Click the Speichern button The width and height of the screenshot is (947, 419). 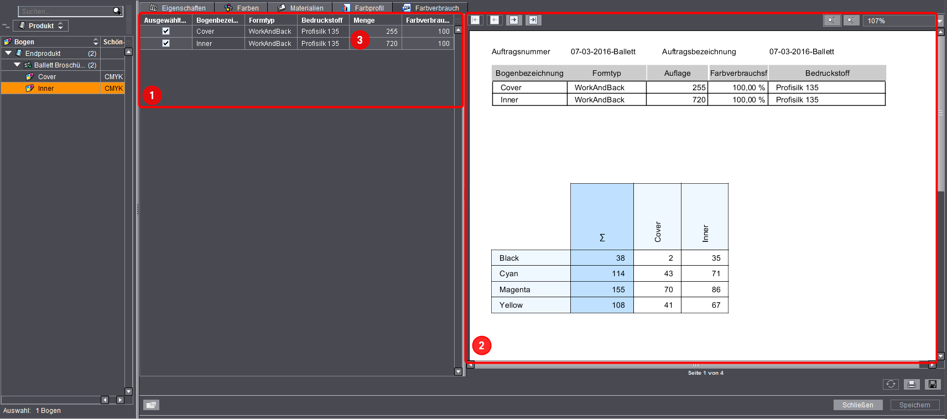click(x=915, y=405)
